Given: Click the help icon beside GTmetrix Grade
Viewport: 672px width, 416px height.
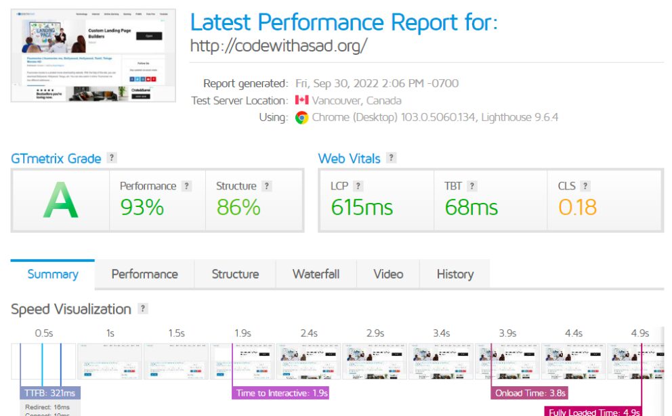Looking at the screenshot, I should (111, 158).
